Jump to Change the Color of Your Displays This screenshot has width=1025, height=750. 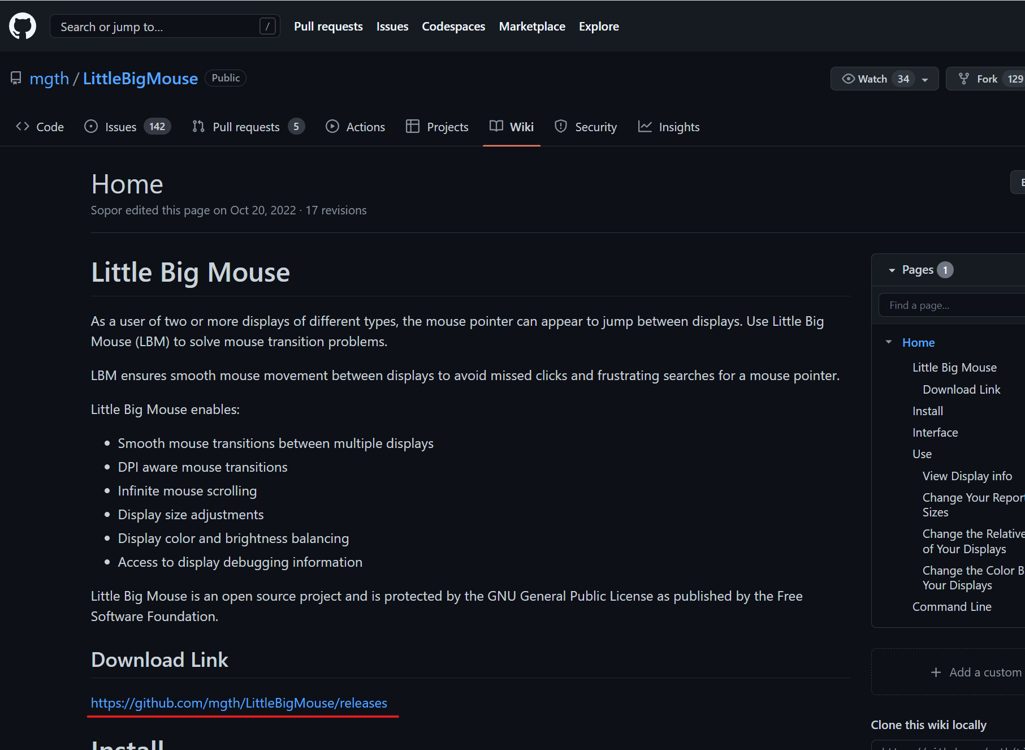point(974,577)
